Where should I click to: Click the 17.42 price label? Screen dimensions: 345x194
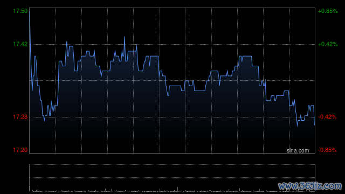tap(20, 44)
